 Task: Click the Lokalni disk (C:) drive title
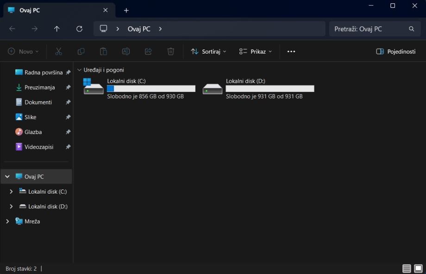coord(126,81)
